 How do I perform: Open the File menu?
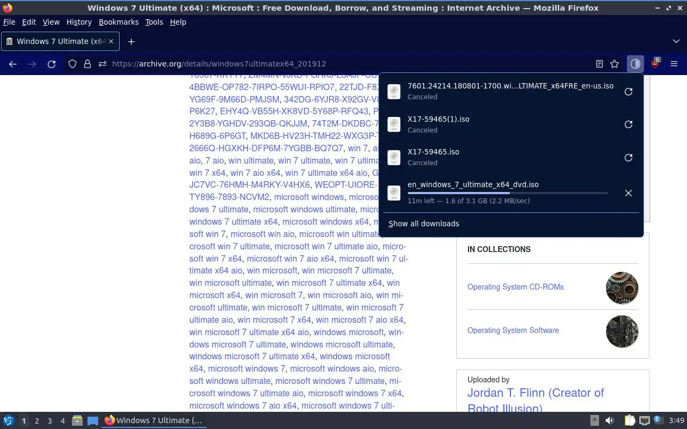click(9, 22)
